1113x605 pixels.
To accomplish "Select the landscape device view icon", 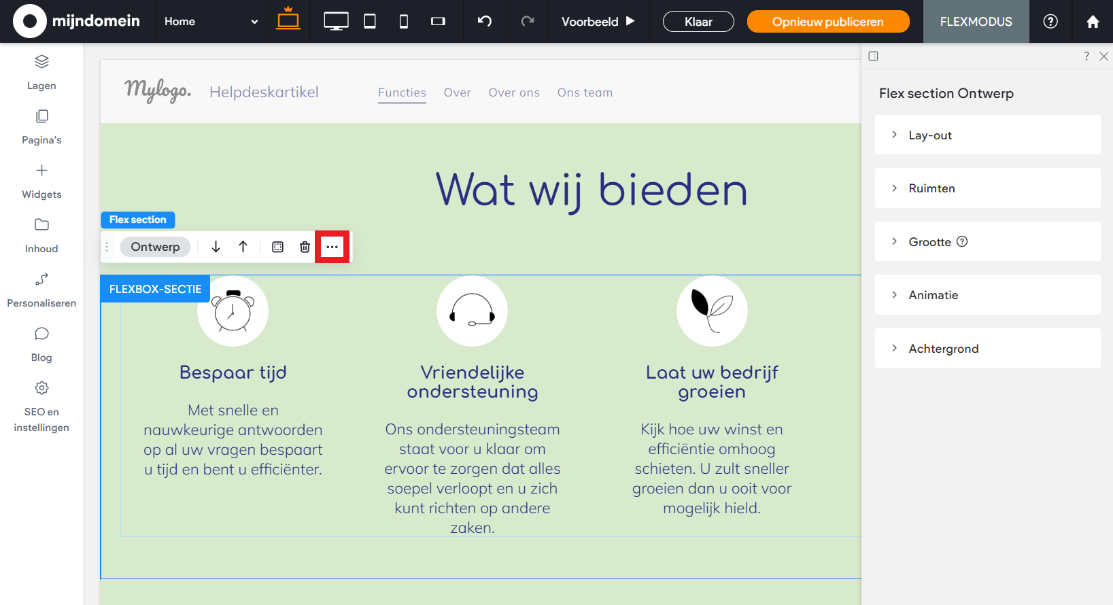I will coord(438,21).
